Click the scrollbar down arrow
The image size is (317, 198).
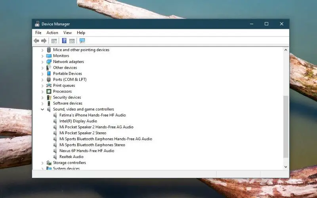286,167
